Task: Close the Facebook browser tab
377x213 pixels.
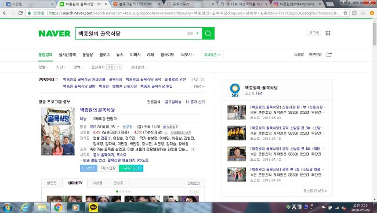Action: point(52,4)
